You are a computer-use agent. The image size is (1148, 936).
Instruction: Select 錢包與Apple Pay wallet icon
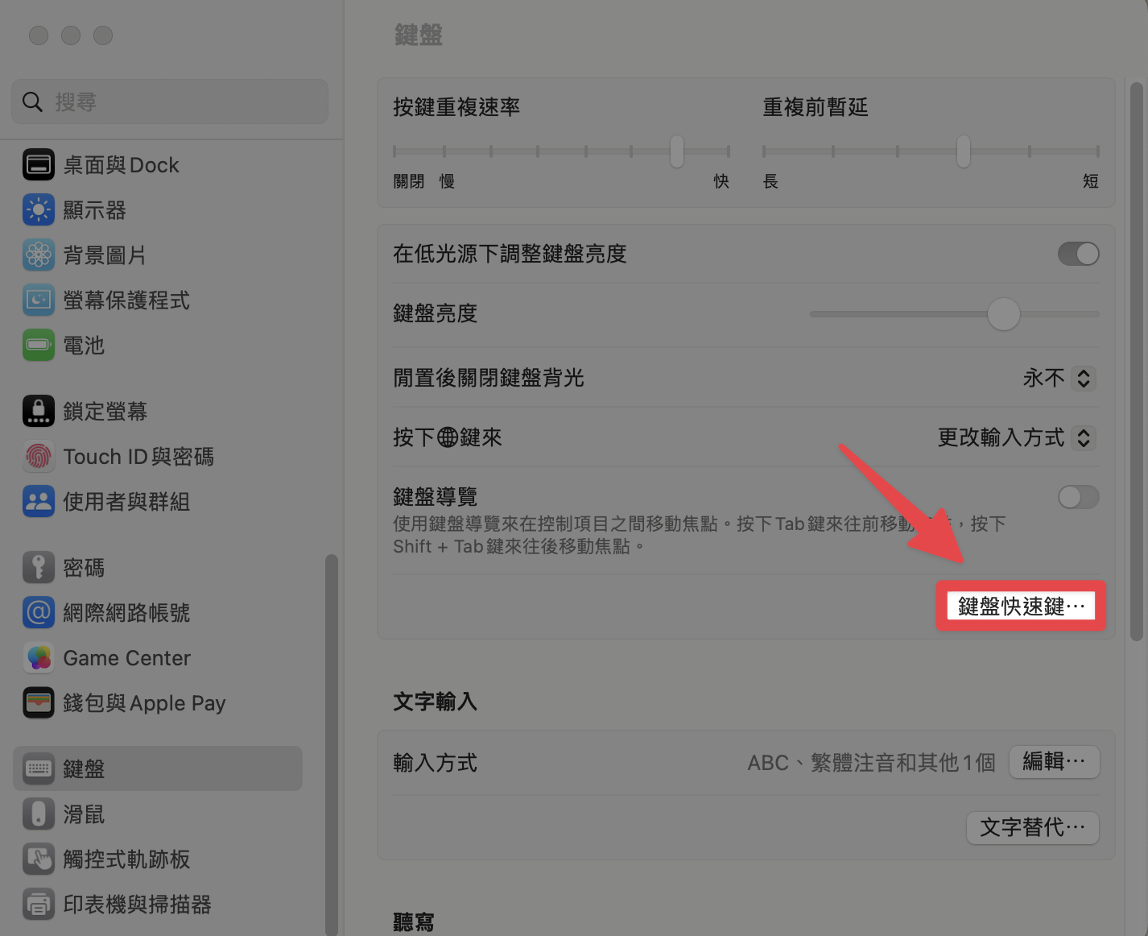click(39, 703)
